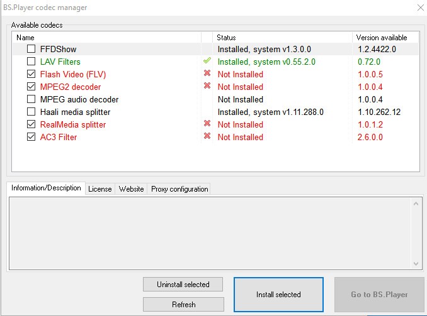
Task: Select the AC3 Filter name text
Action: pyautogui.click(x=59, y=137)
